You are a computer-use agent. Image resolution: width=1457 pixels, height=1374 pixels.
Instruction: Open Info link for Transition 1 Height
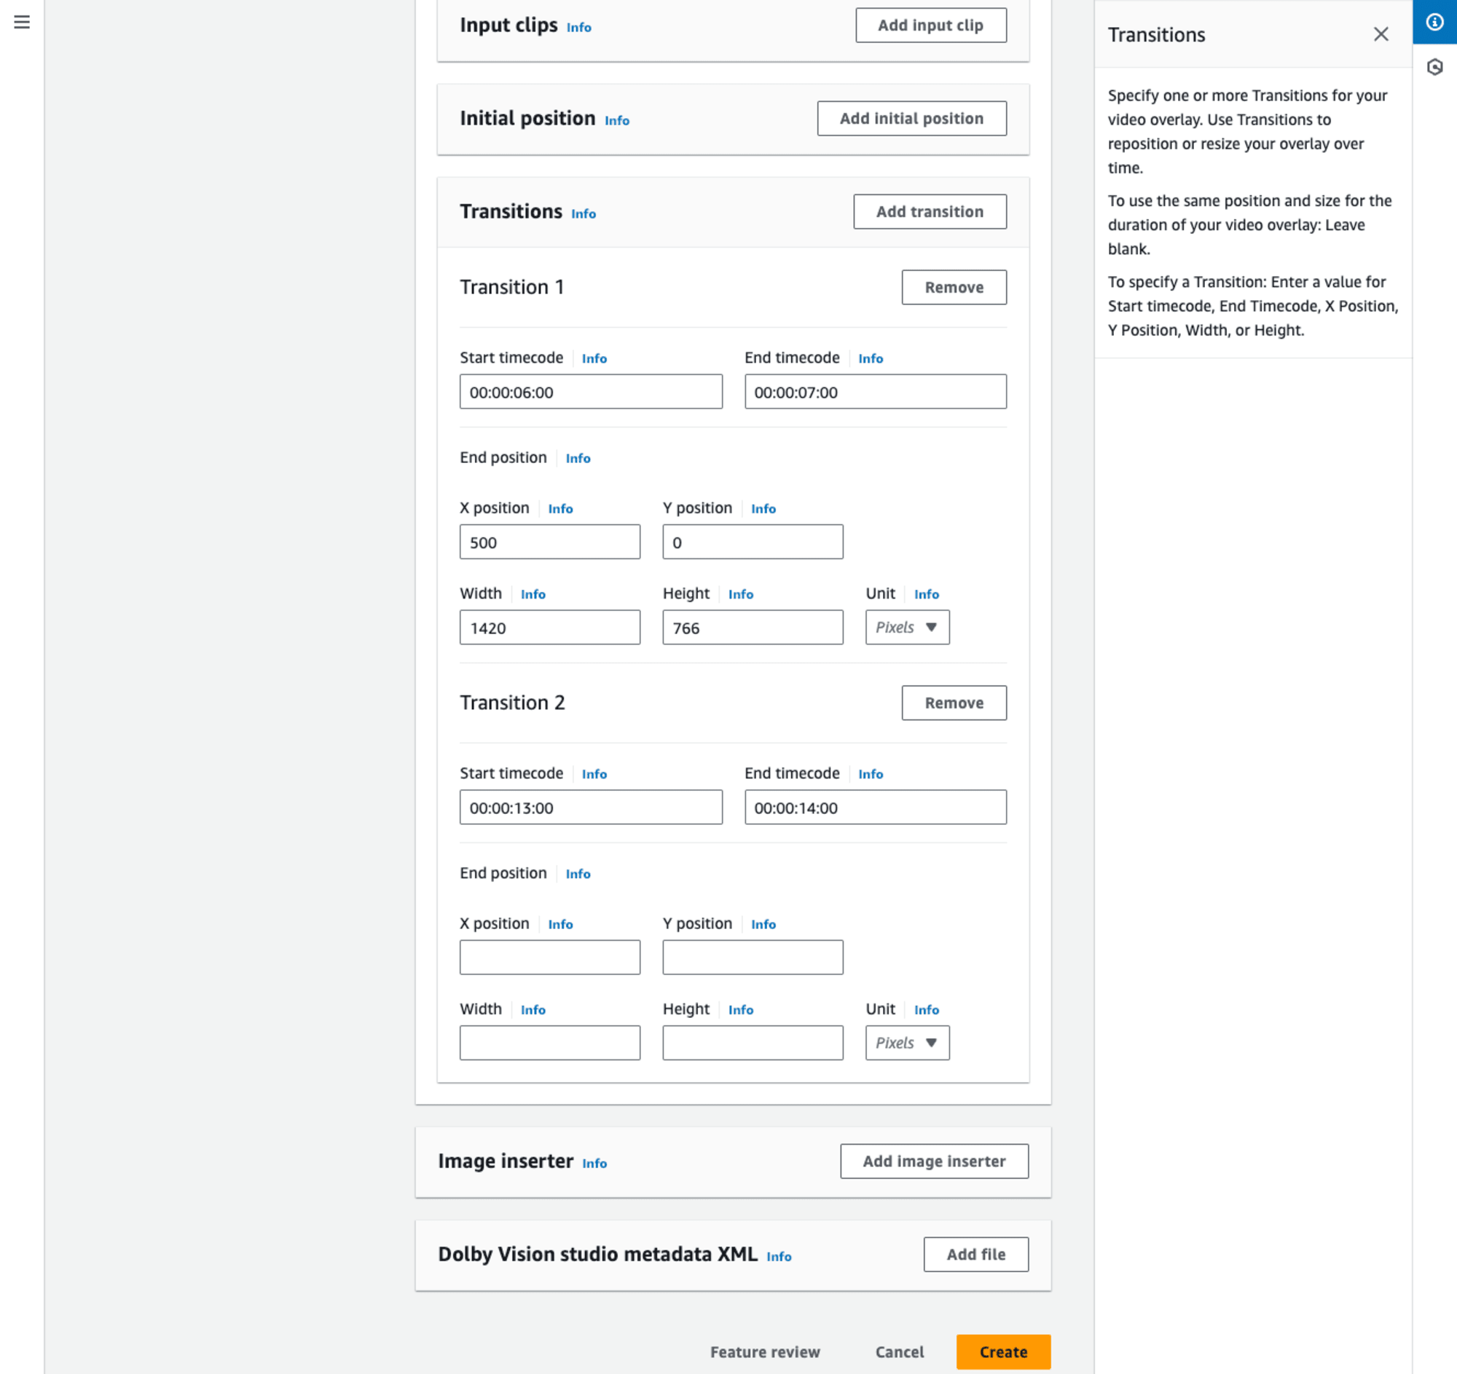[741, 595]
